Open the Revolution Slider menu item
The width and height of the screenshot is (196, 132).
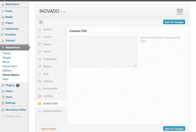pos(14,110)
